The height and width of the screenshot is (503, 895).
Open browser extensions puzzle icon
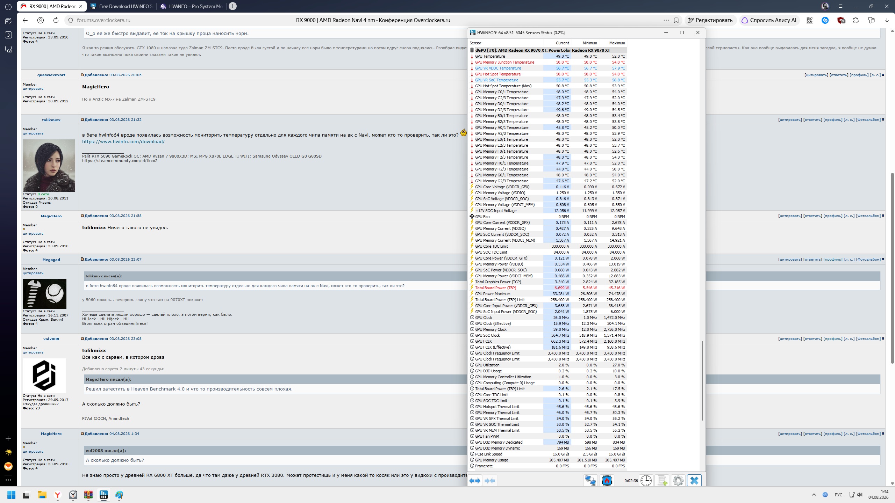point(856,20)
